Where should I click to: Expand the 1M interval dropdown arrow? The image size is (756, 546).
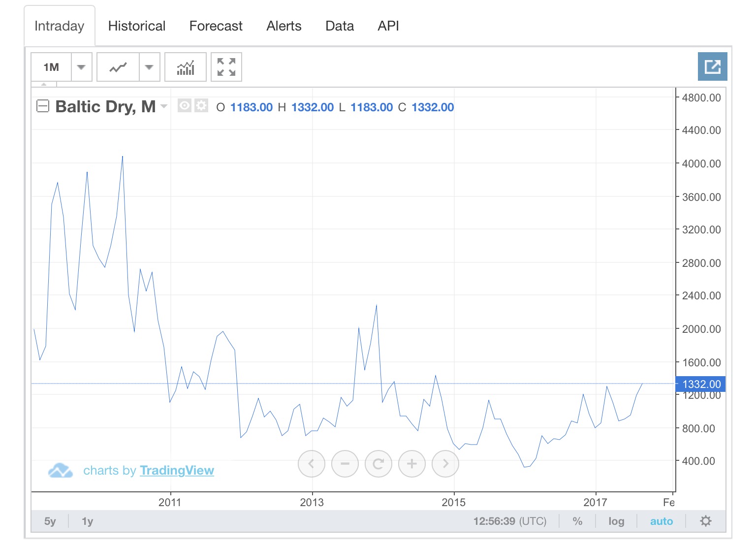pos(82,67)
